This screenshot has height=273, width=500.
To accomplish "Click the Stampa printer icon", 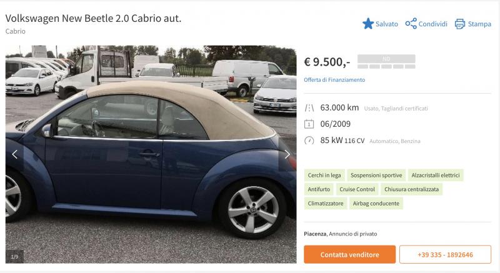I will (x=460, y=24).
